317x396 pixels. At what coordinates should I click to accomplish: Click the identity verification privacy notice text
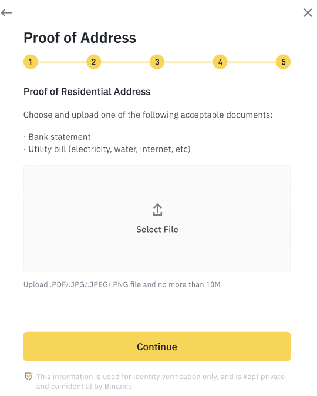pos(160,381)
